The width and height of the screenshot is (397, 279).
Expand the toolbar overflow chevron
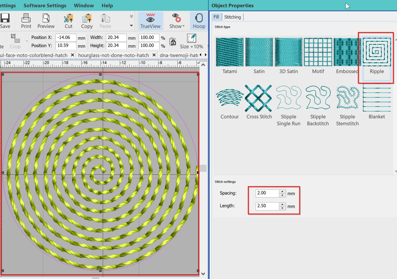tap(131, 16)
